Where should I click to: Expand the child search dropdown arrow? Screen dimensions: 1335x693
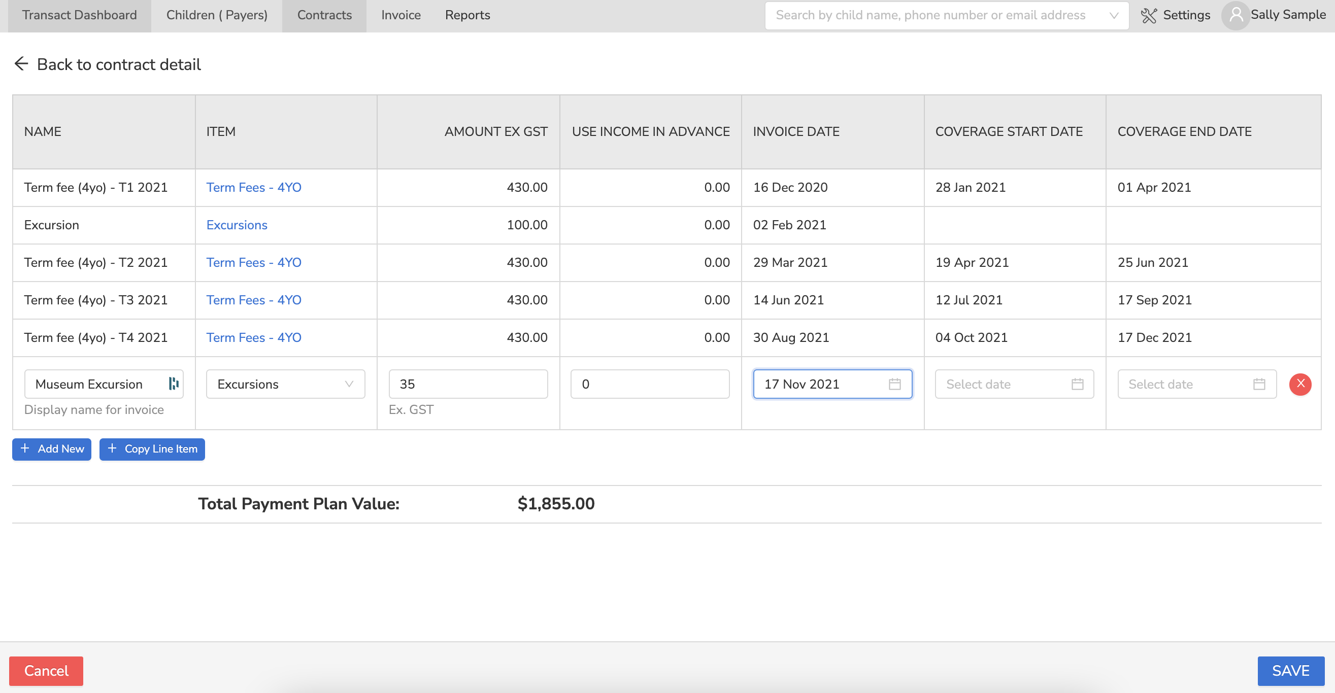pyautogui.click(x=1113, y=16)
